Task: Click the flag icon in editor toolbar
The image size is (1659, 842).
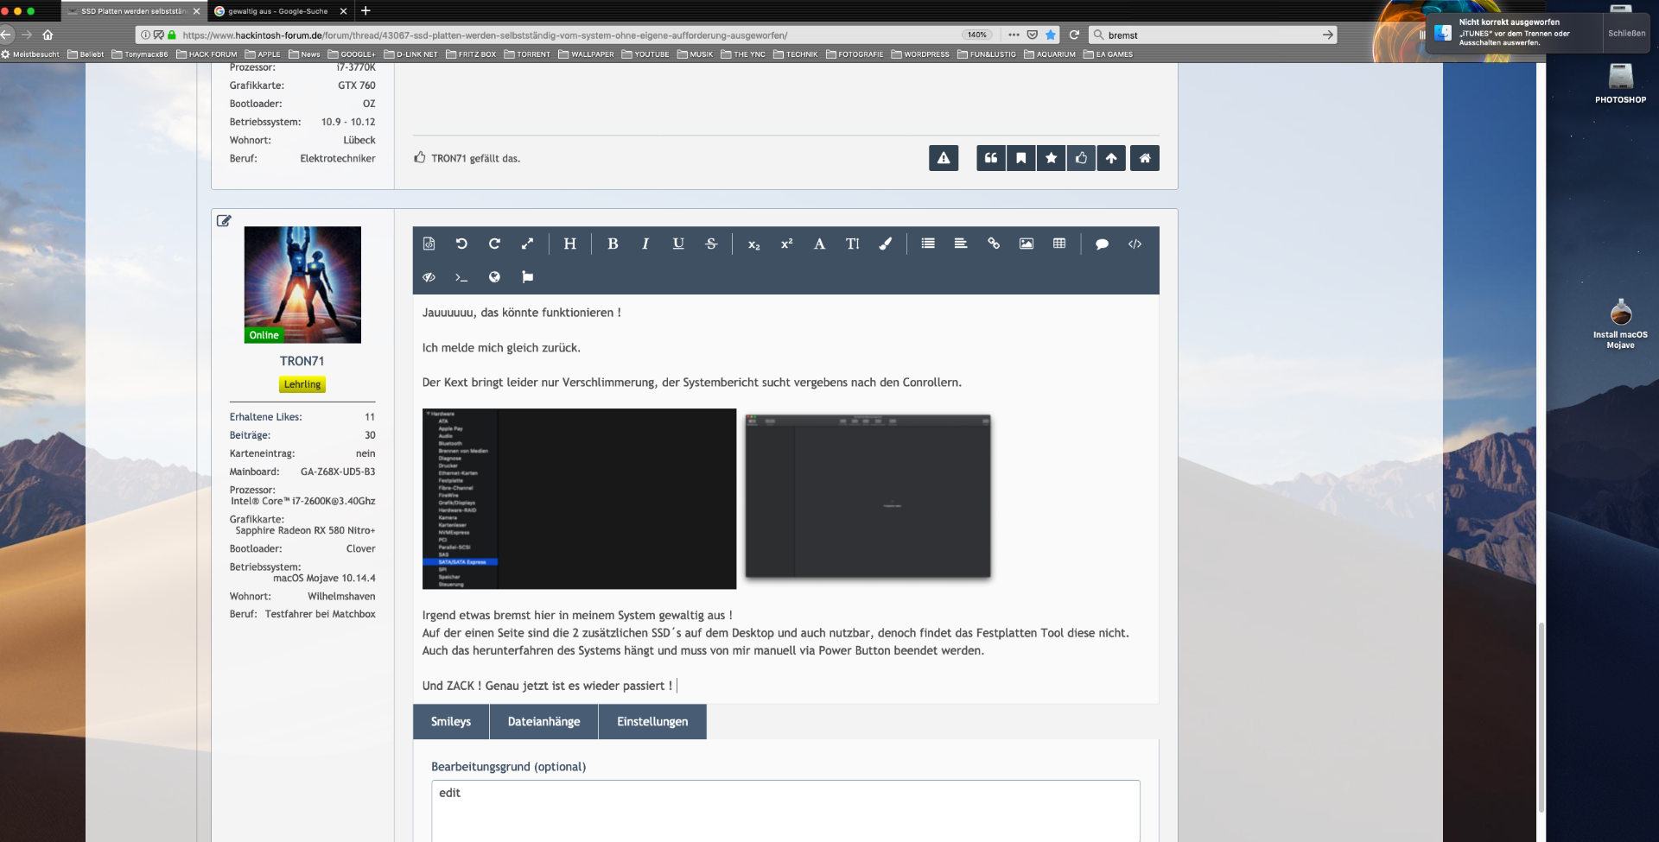Action: [x=527, y=277]
